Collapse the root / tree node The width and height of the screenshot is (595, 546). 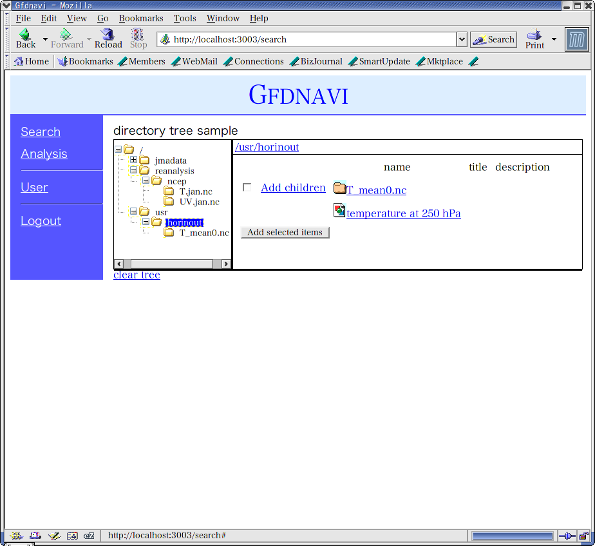tap(118, 150)
